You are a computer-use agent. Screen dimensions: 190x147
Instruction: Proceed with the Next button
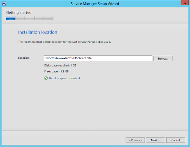(155, 140)
